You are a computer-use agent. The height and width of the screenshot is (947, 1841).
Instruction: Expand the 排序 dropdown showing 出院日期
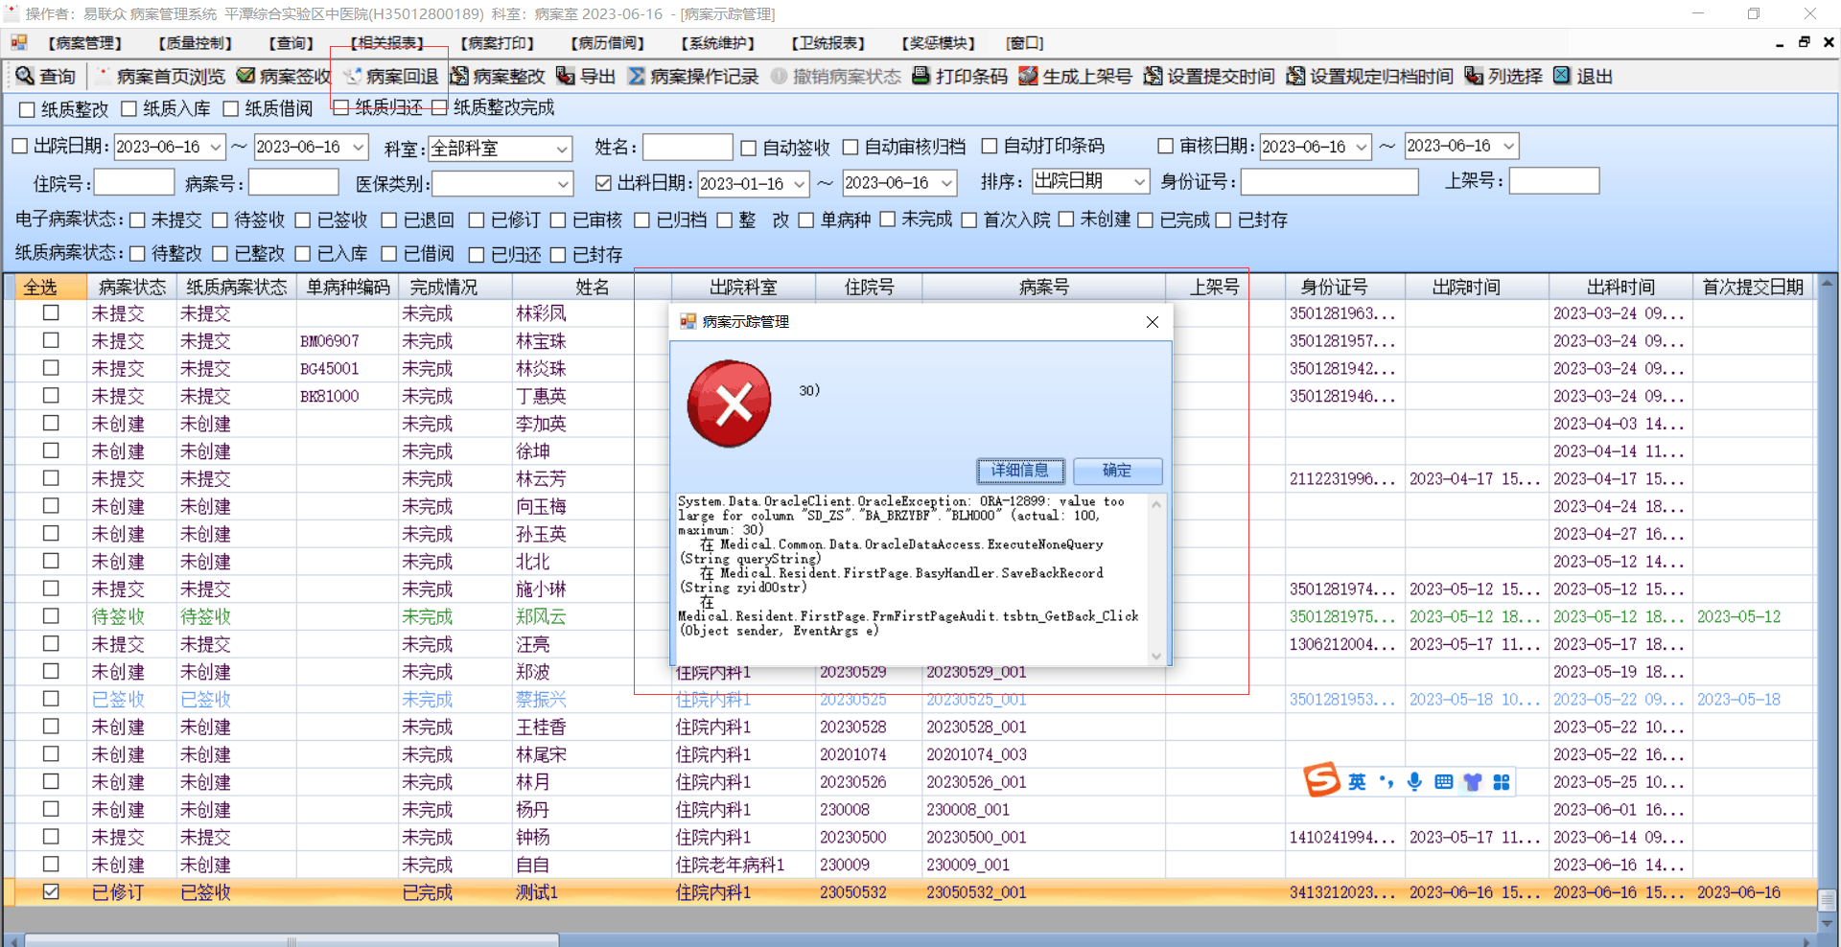click(x=1139, y=181)
